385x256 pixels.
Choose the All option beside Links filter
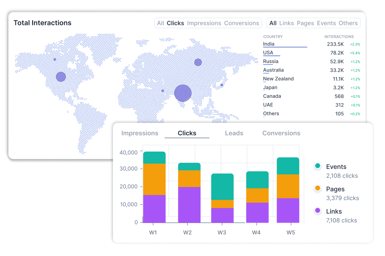[273, 23]
